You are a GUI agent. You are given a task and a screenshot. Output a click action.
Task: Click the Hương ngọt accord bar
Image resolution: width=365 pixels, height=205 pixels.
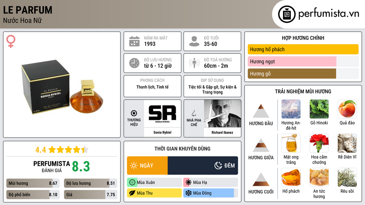click(x=303, y=61)
